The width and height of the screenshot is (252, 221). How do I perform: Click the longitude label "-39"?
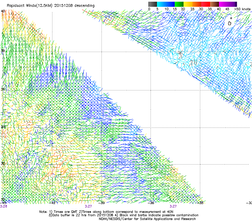[101, 203]
